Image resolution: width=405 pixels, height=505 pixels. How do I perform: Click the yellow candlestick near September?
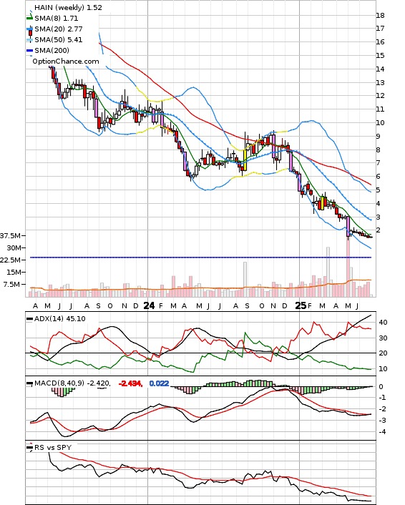tap(245, 160)
